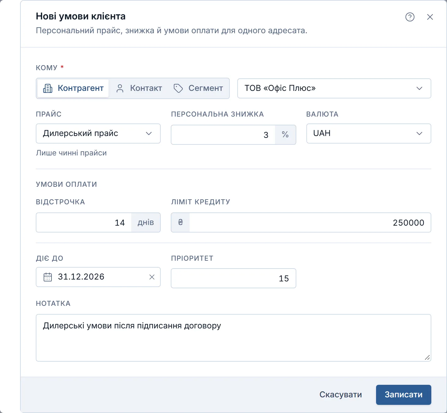The width and height of the screenshot is (447, 413).
Task: Click the Записати button
Action: point(403,395)
